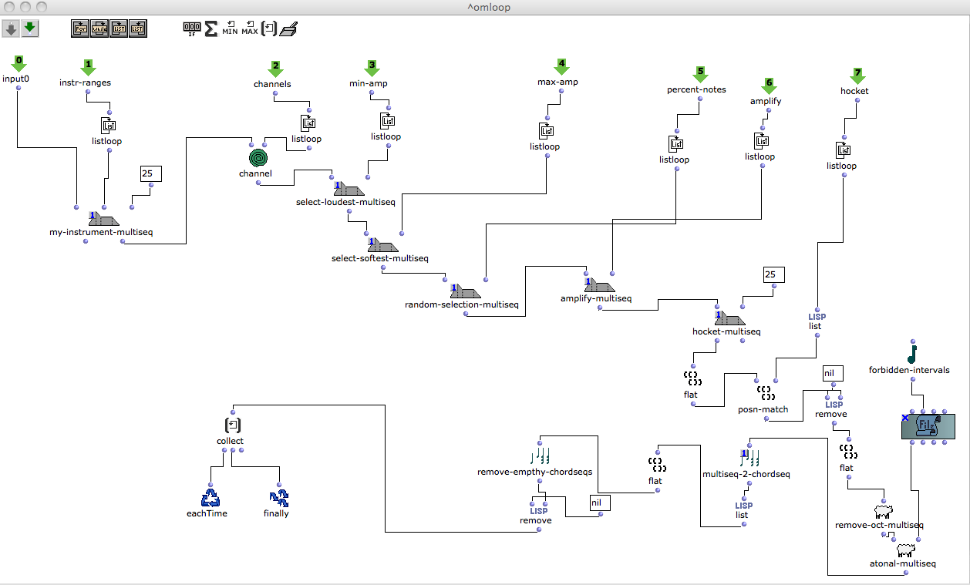Select the collect box icon in patch
The image size is (970, 585).
coord(232,425)
